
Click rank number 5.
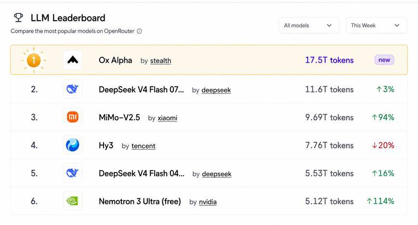click(34, 174)
